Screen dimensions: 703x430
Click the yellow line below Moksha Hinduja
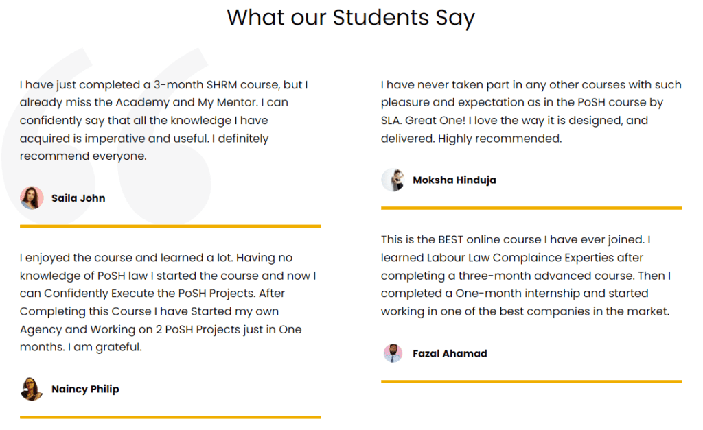[x=531, y=208]
